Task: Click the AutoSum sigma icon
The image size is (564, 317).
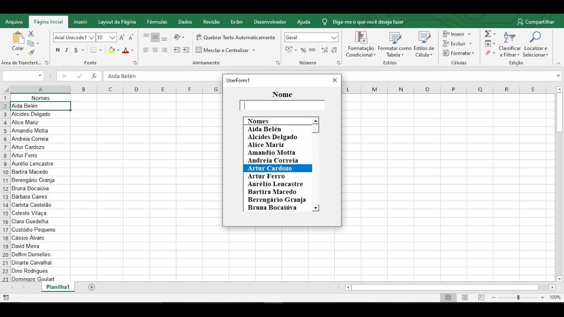Action: (488, 34)
